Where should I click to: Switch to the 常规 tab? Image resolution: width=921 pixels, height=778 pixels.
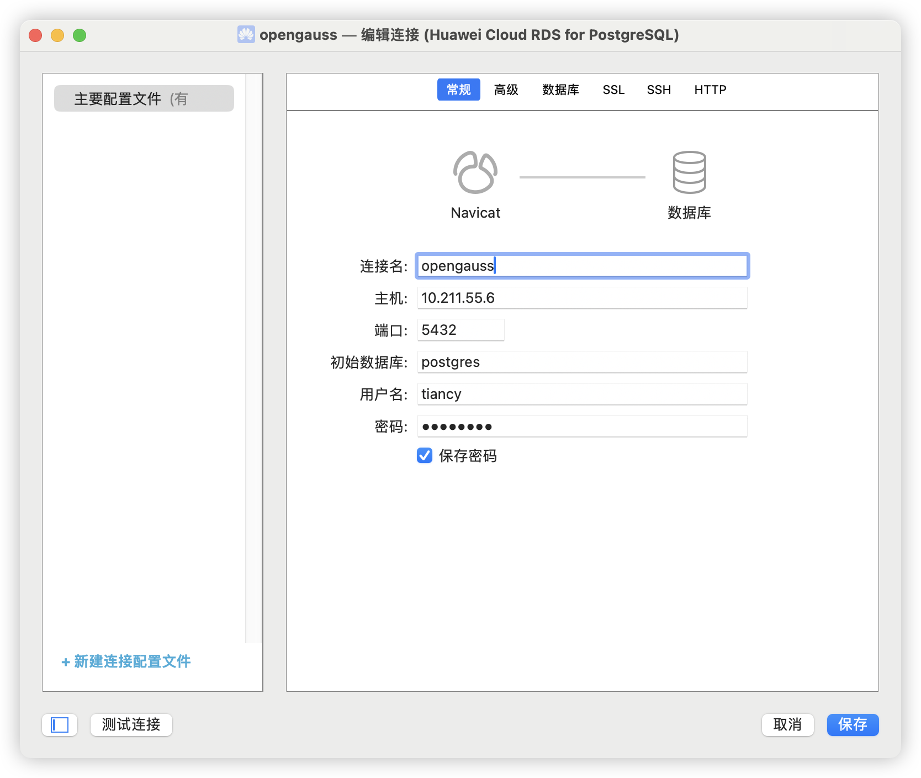point(458,90)
